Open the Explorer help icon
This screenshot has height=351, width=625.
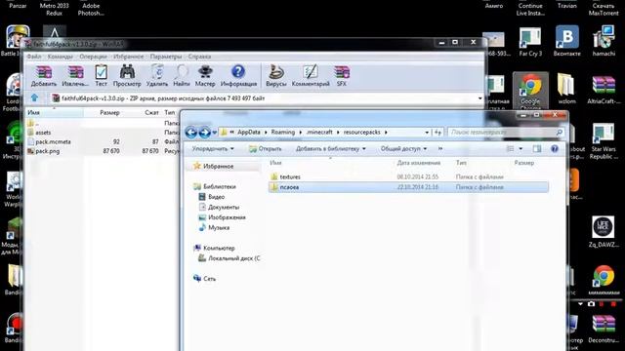[x=554, y=149]
